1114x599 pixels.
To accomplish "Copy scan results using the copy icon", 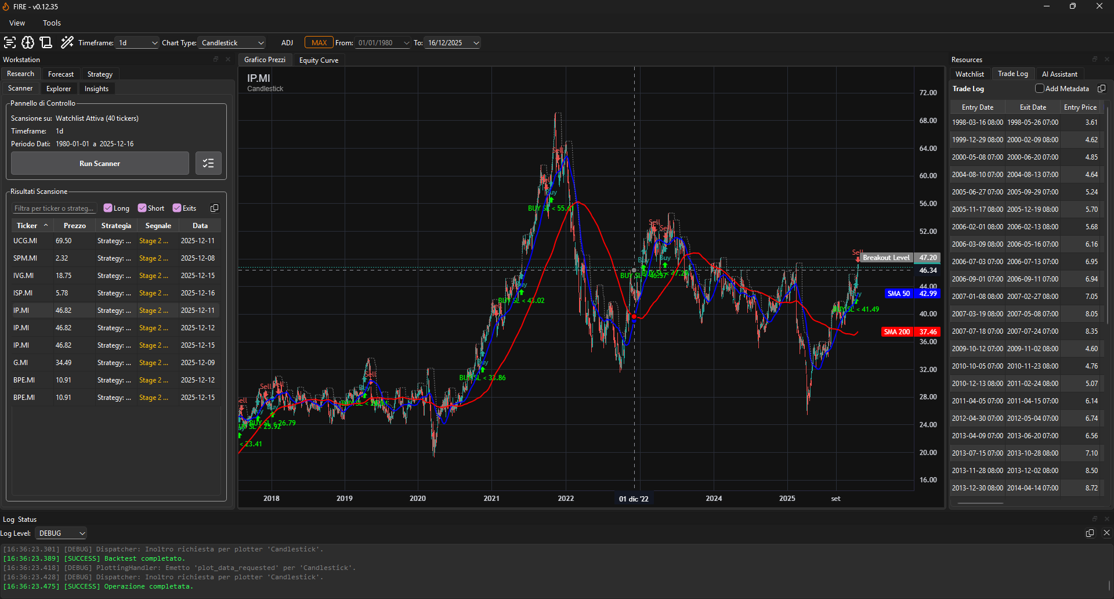I will tap(214, 208).
